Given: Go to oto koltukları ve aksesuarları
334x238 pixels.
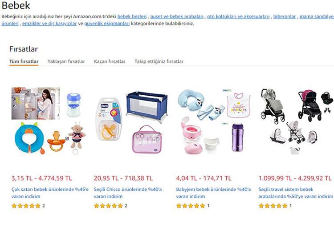Looking at the screenshot, I should click(239, 16).
